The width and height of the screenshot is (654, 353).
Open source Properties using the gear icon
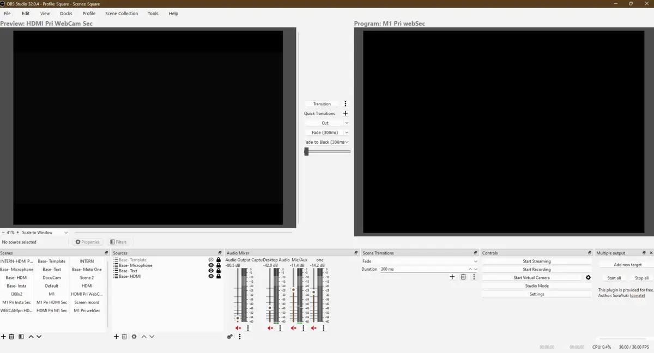(x=134, y=337)
